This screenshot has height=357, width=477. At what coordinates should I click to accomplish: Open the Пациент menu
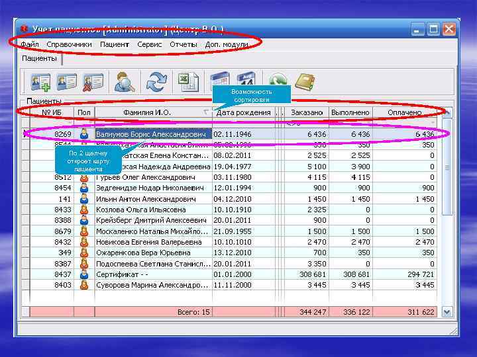coord(115,44)
